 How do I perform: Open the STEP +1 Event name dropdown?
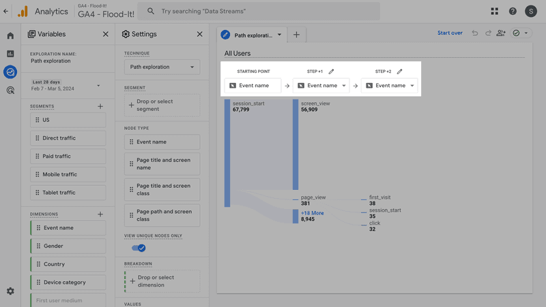click(x=321, y=86)
